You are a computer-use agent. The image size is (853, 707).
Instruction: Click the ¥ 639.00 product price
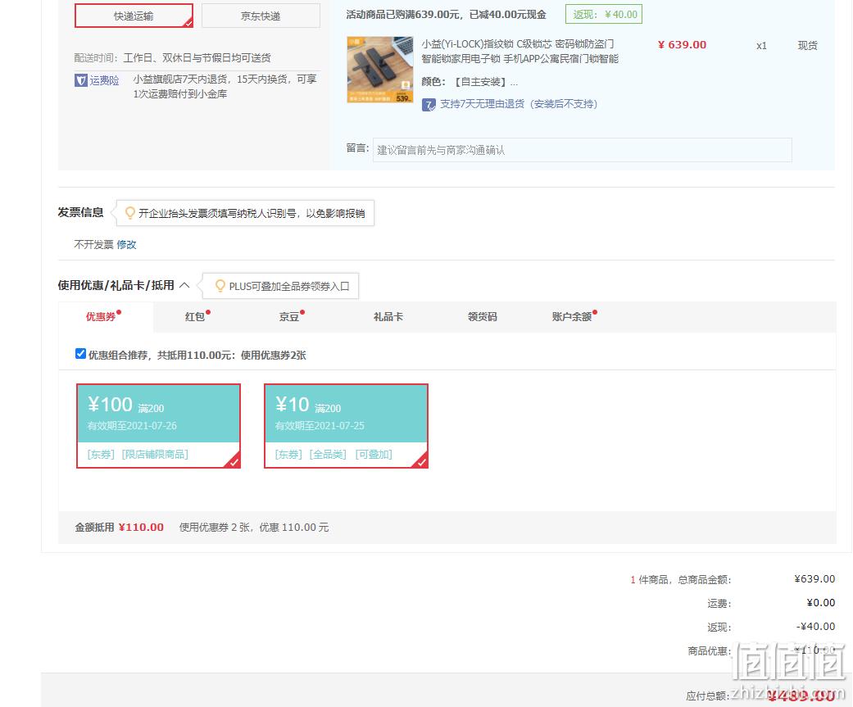[x=683, y=44]
